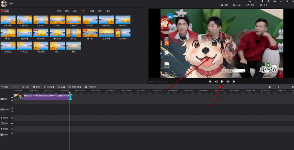Click the undo arrow in timeline toolbar
294x150 pixels.
[x=2, y=87]
